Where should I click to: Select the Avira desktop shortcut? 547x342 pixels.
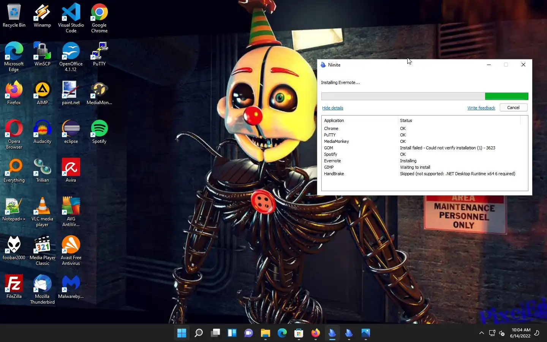coord(71,171)
